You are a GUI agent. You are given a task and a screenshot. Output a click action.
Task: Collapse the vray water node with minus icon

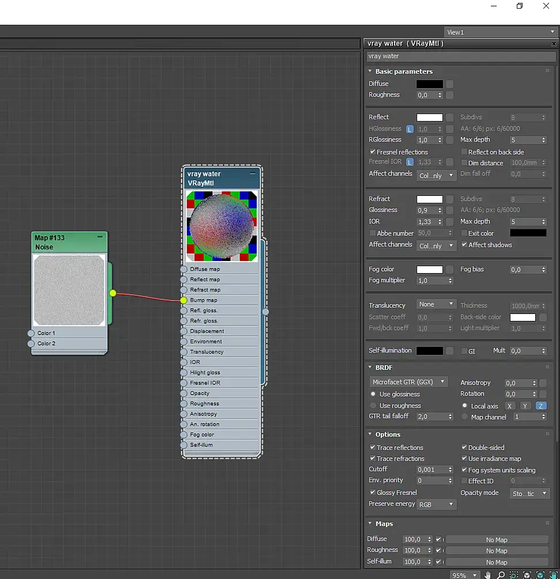252,173
